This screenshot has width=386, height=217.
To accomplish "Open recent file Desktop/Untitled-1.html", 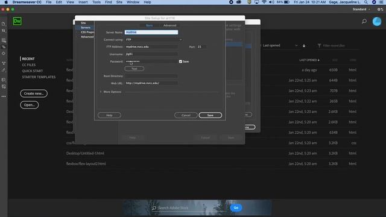I will pos(85,153).
